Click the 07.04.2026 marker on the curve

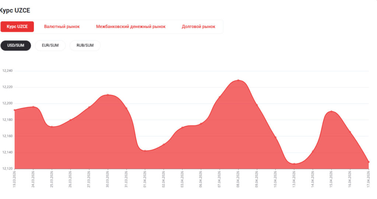pyautogui.click(x=220, y=97)
